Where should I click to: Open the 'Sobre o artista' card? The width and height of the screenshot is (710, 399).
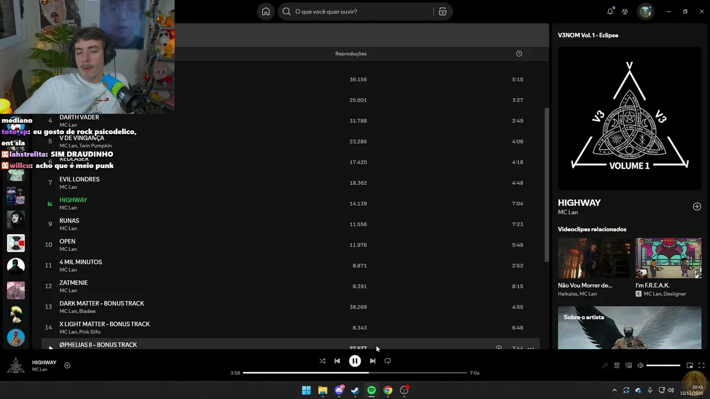click(x=630, y=328)
